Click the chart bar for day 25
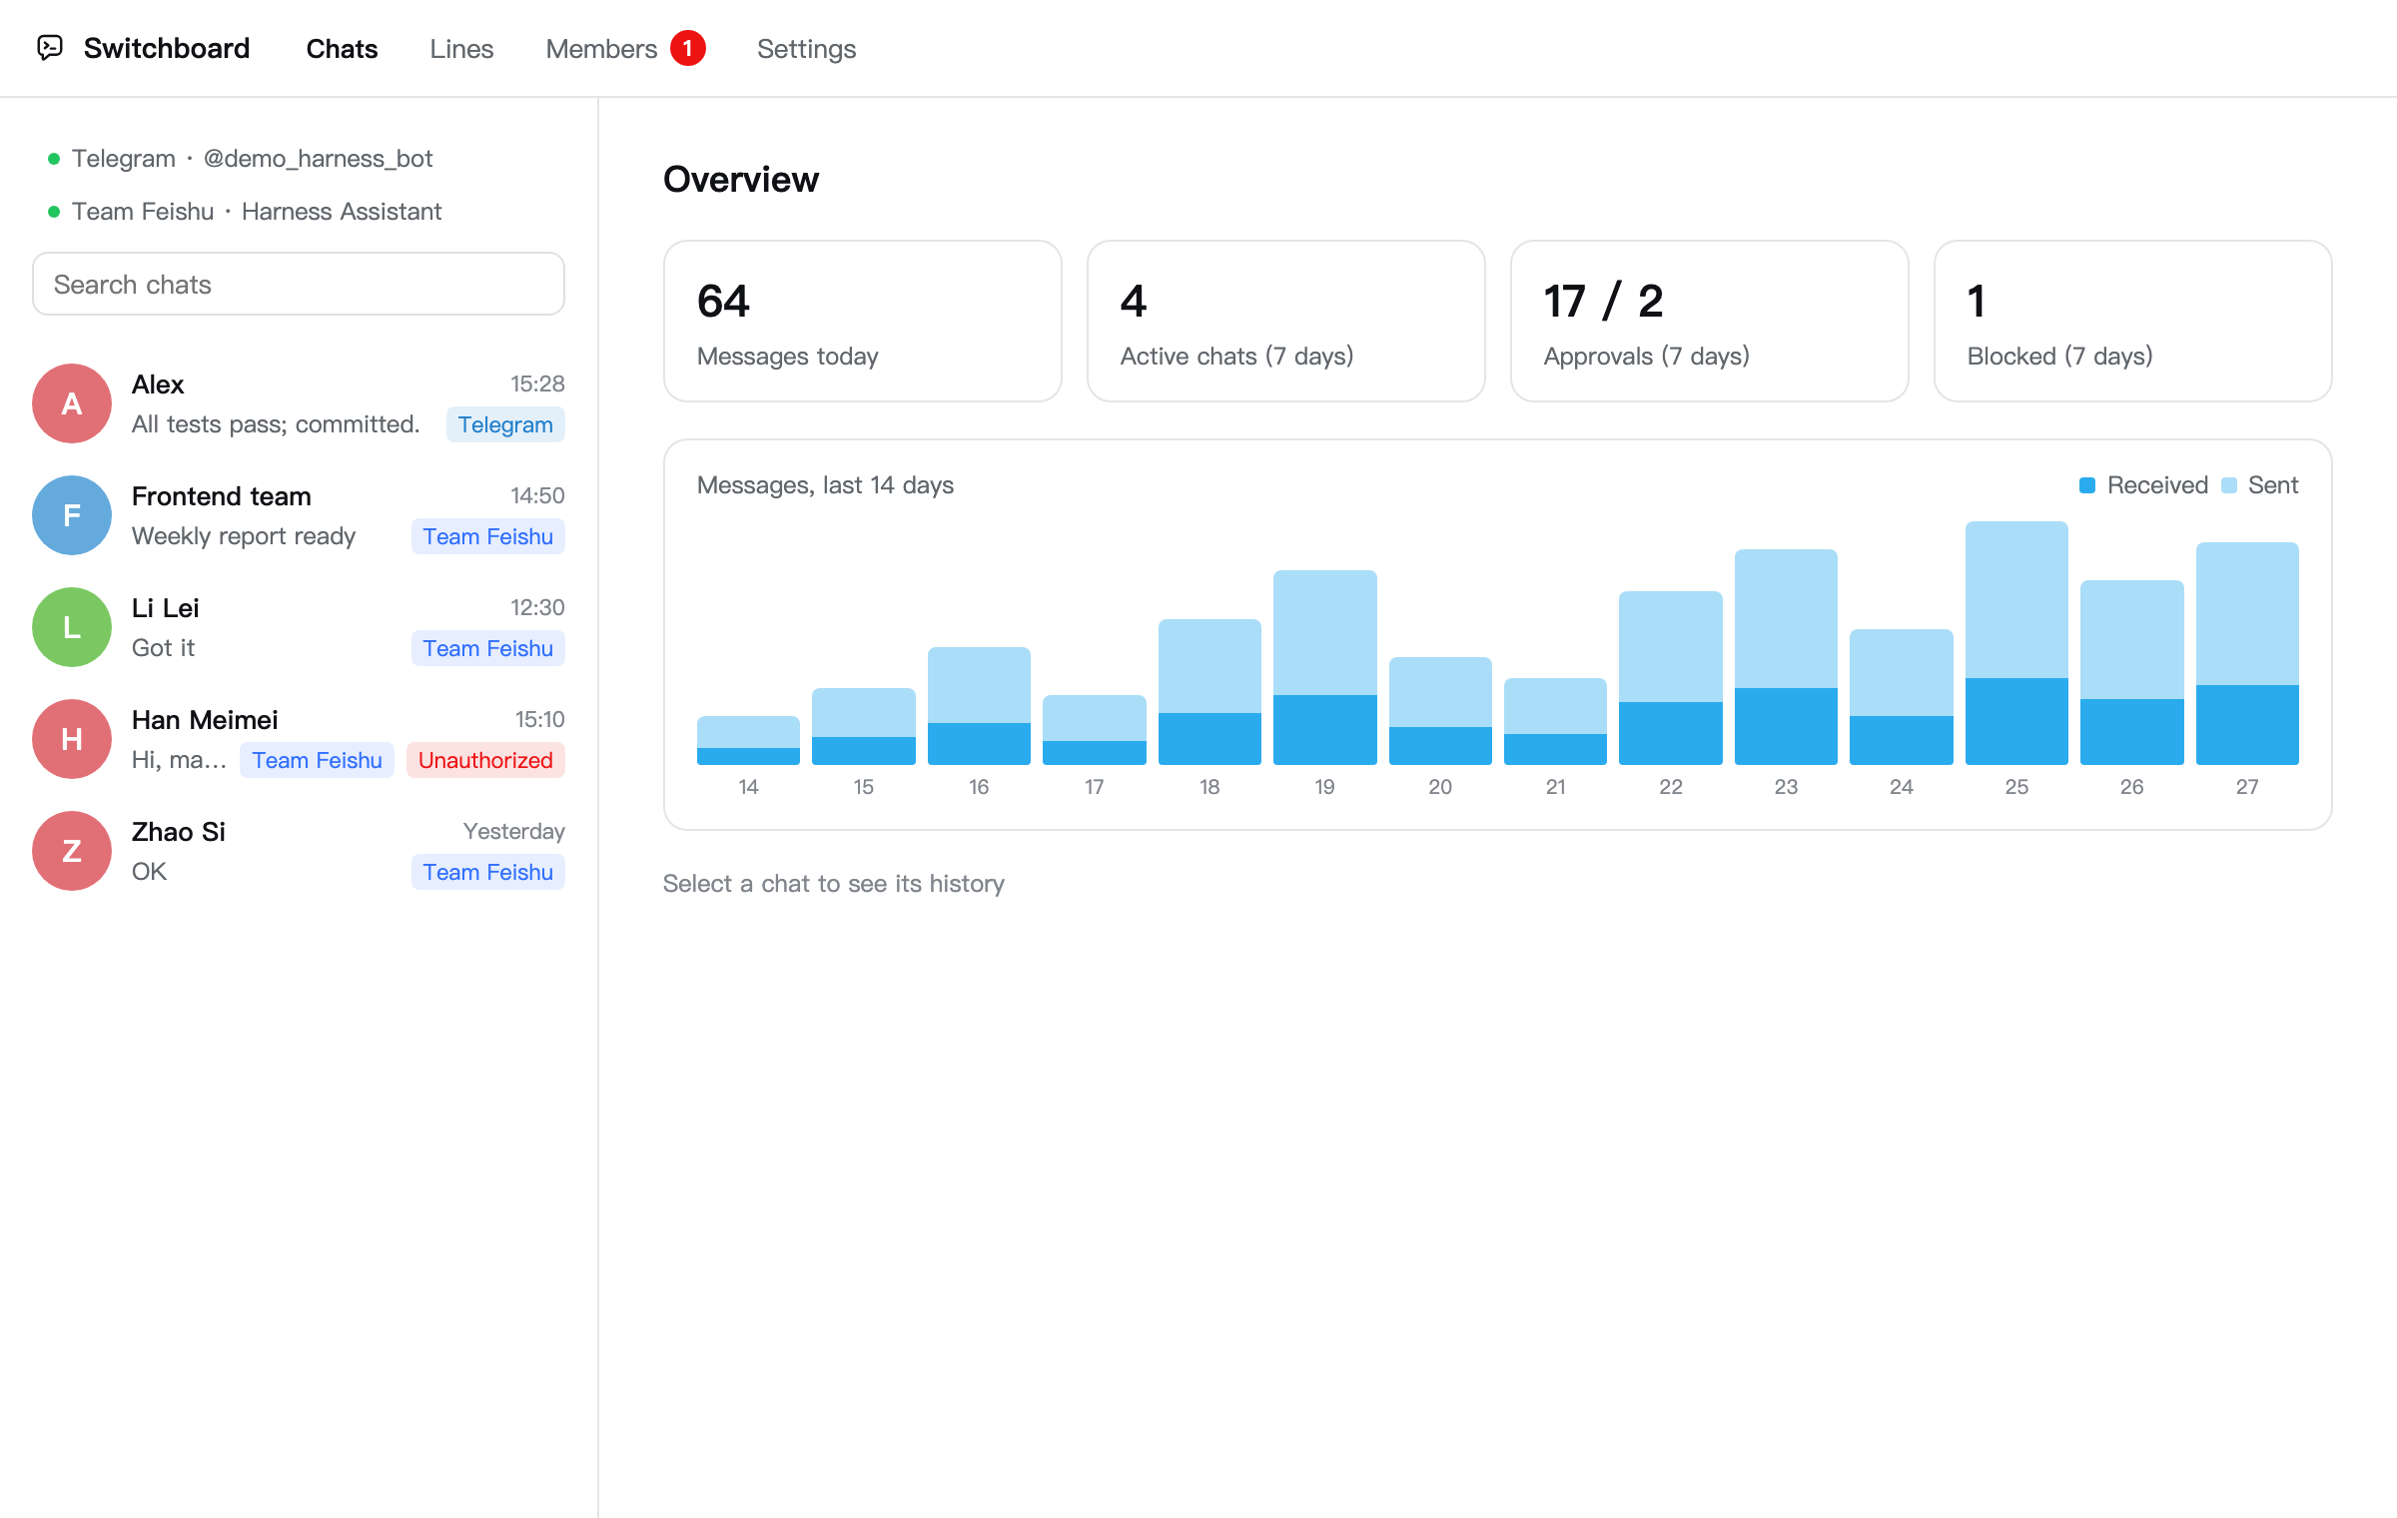The height and width of the screenshot is (1518, 2397). (2016, 643)
